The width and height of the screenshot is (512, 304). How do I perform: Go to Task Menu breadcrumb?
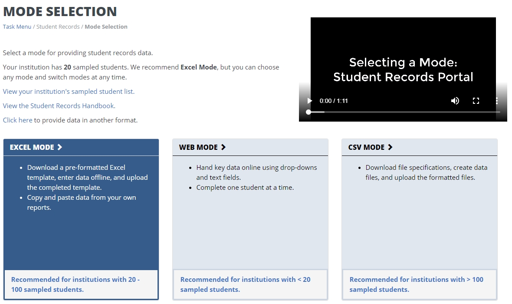[17, 26]
